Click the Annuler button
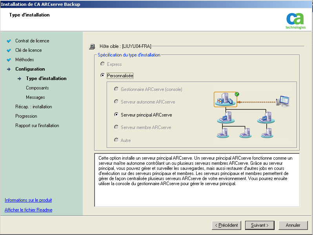 coord(293,225)
